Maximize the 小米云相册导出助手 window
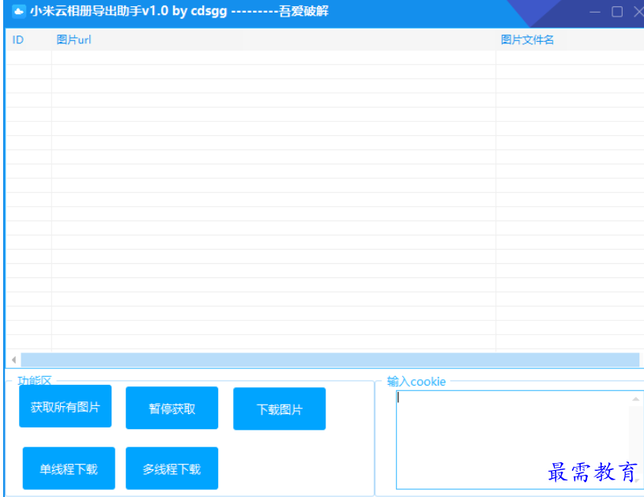Screen dimensions: 644x497 617,12
